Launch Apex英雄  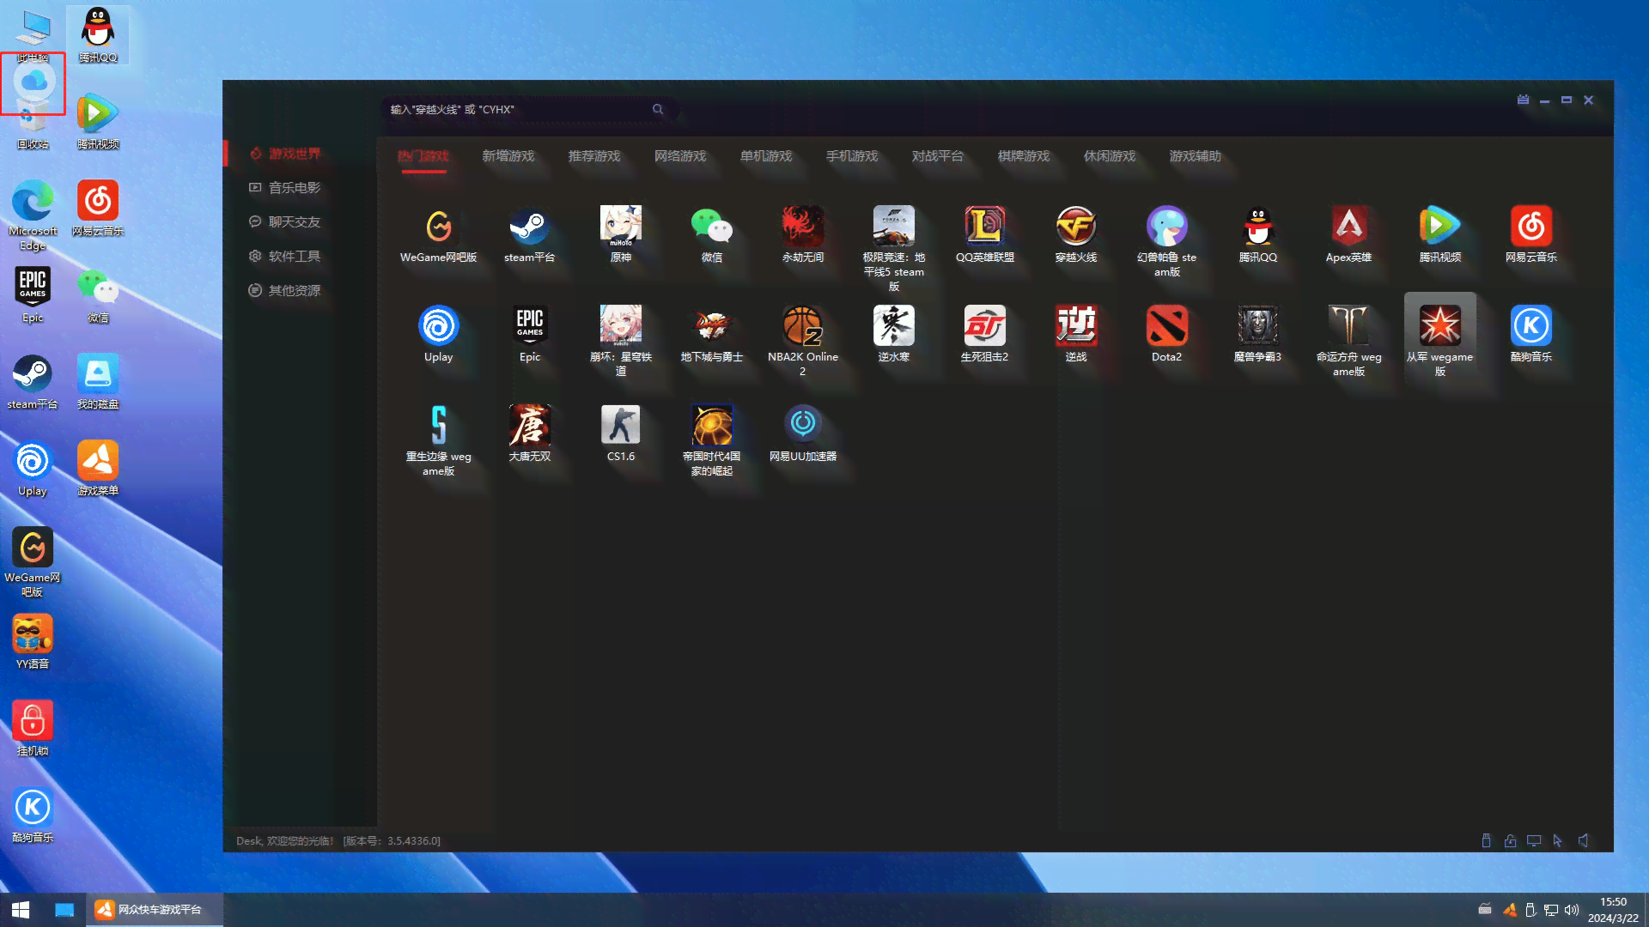1349,234
